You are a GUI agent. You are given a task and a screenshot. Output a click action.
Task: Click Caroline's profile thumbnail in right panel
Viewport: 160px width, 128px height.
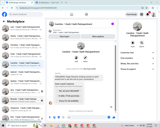pos(137,26)
